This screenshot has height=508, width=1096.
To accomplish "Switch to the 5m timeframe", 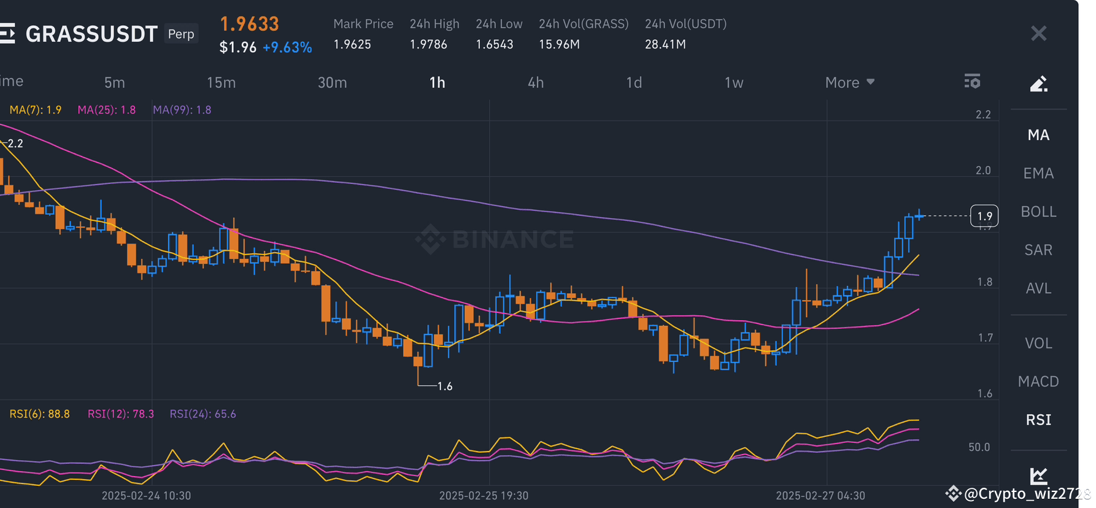I will [115, 82].
